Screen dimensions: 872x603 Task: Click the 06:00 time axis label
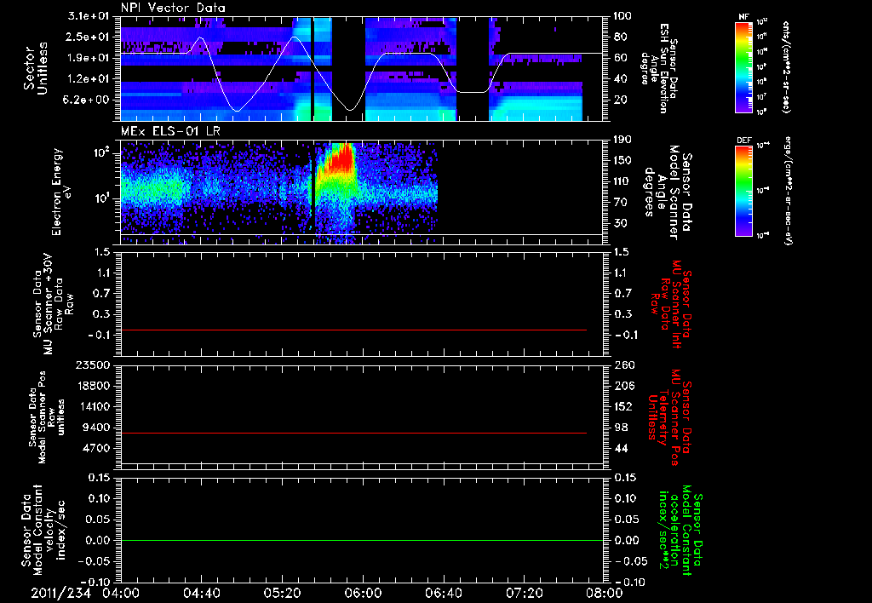pos(363,593)
